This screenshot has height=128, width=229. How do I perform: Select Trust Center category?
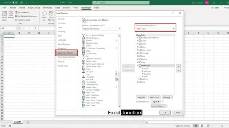(x=63, y=66)
